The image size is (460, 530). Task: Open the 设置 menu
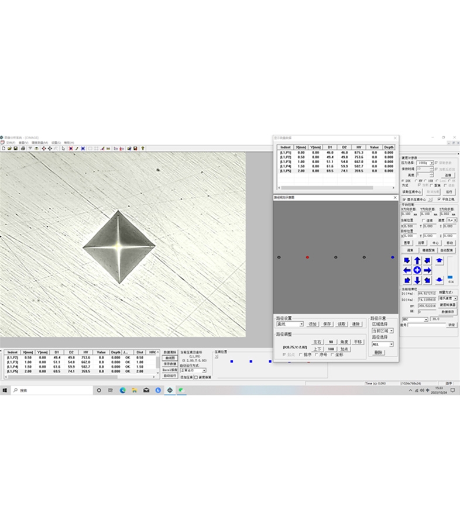pyautogui.click(x=56, y=142)
